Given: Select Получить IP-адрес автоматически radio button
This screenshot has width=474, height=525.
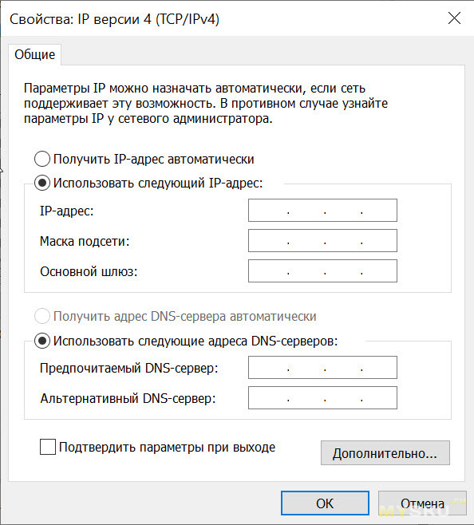Looking at the screenshot, I should tap(42, 159).
